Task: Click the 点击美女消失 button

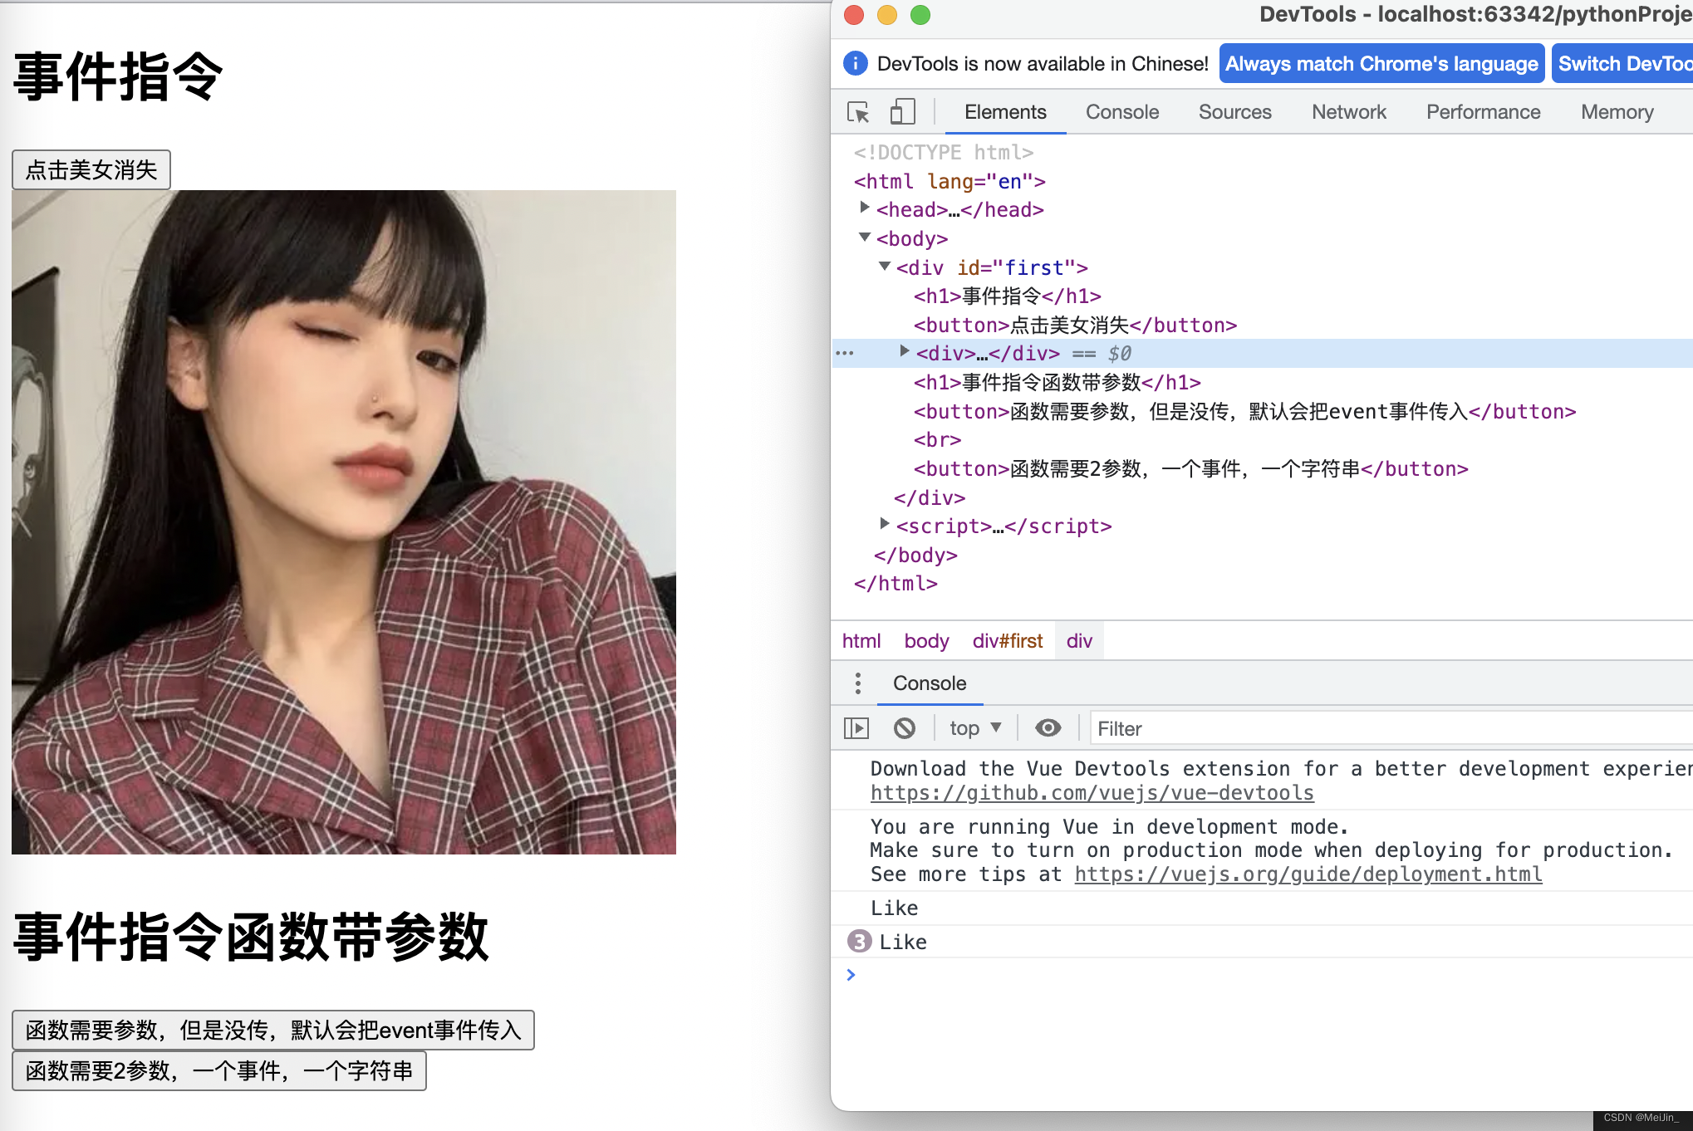Action: click(91, 170)
